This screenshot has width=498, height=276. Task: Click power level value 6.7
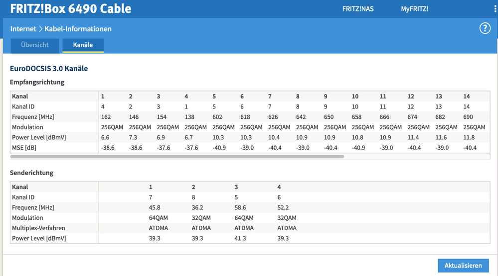pos(188,138)
